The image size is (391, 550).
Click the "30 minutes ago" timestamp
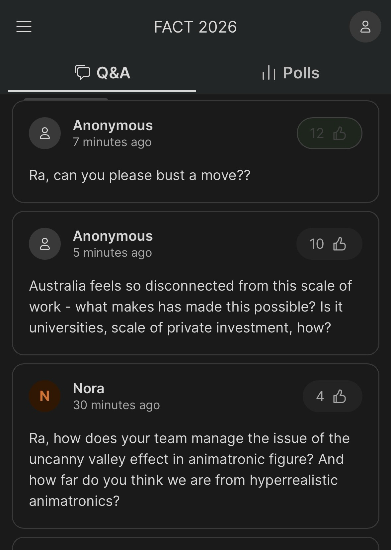pyautogui.click(x=117, y=405)
